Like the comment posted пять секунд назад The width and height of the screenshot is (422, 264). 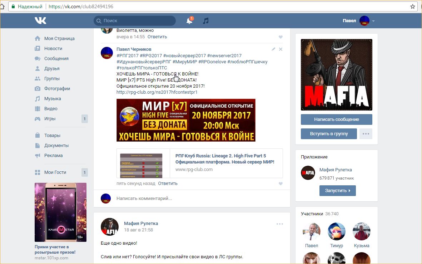point(281,184)
